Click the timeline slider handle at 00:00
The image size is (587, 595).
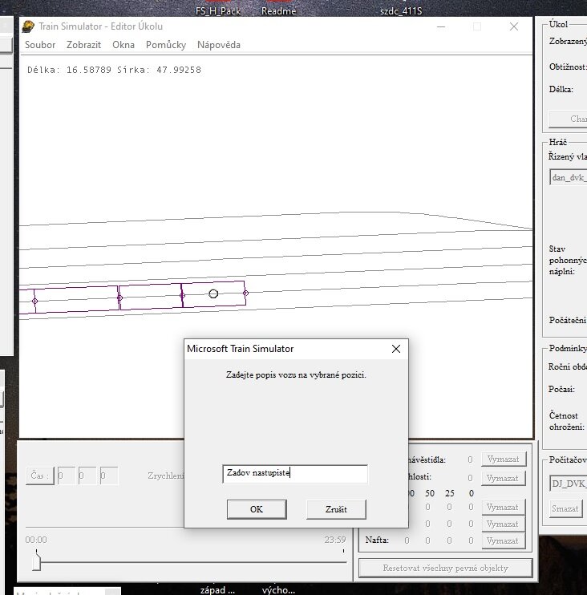click(x=36, y=561)
